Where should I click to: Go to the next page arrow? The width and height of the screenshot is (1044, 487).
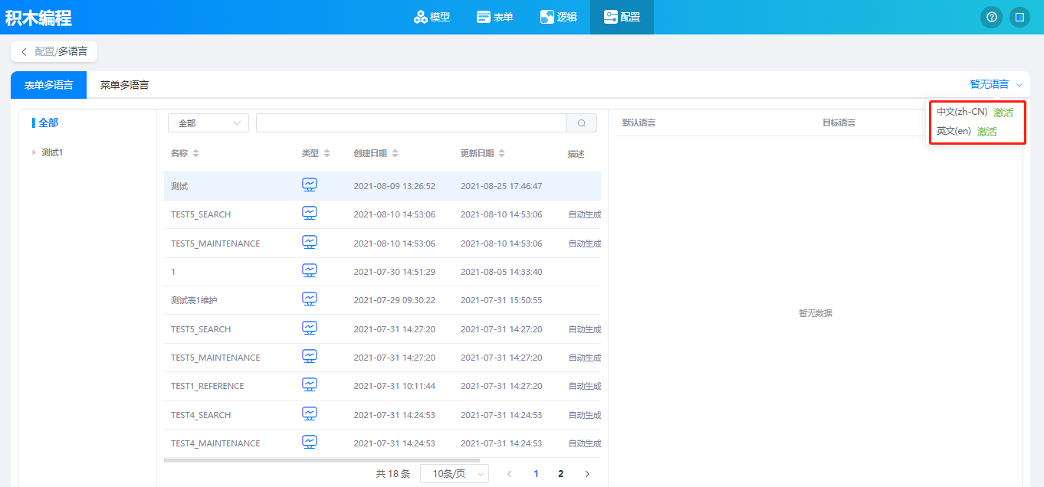click(x=588, y=474)
